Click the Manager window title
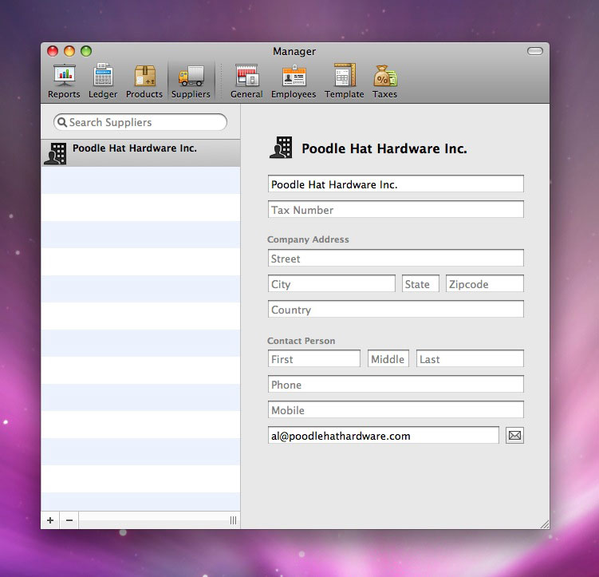The width and height of the screenshot is (599, 577). point(294,51)
